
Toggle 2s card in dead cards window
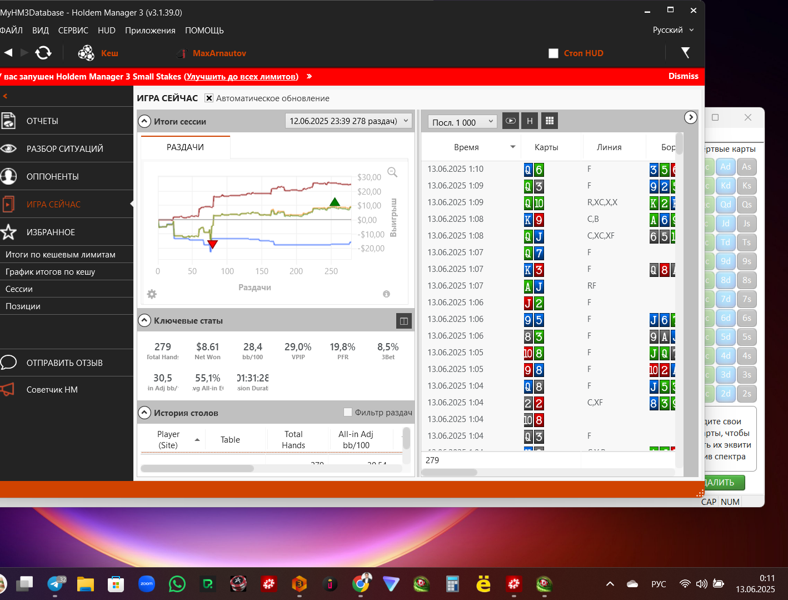(747, 394)
